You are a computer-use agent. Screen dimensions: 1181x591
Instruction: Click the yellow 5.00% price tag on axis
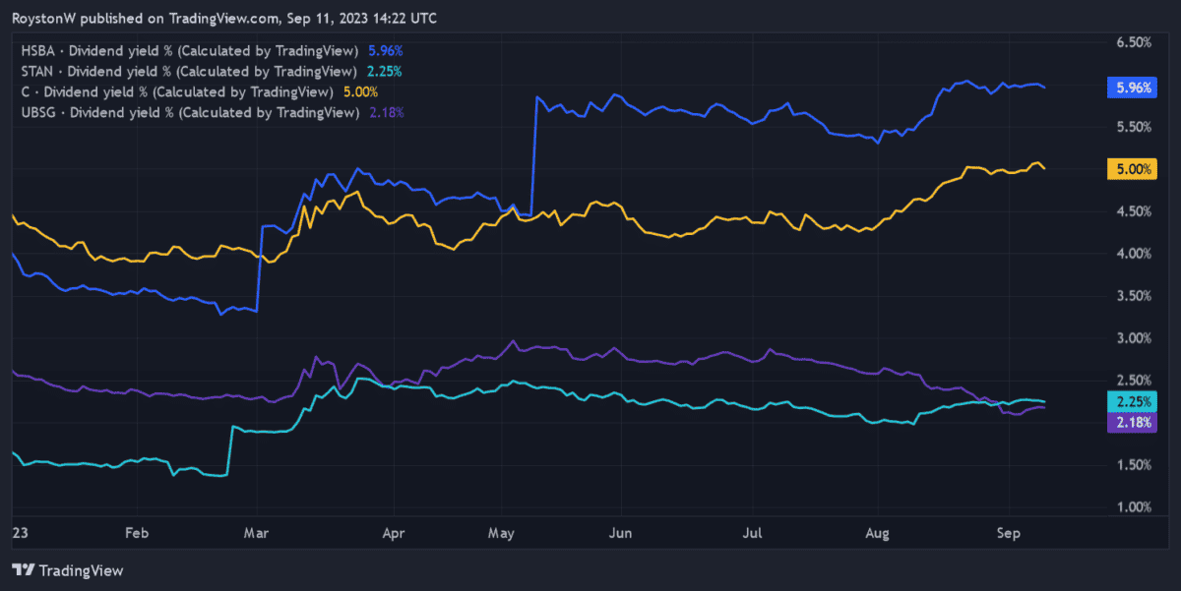point(1134,169)
